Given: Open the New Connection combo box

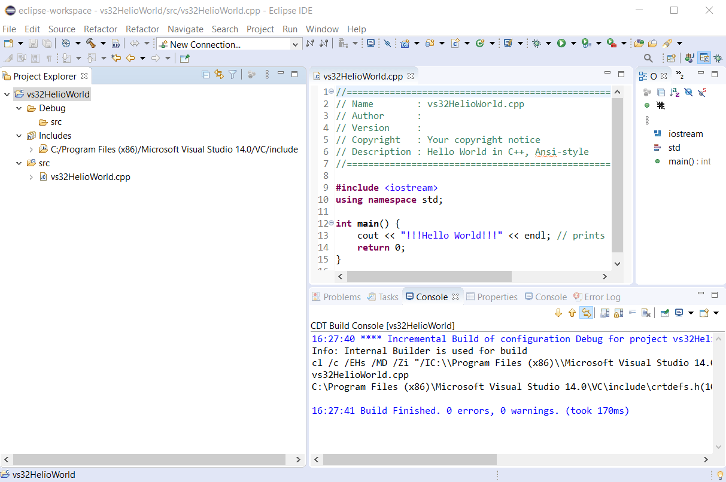Looking at the screenshot, I should (229, 44).
